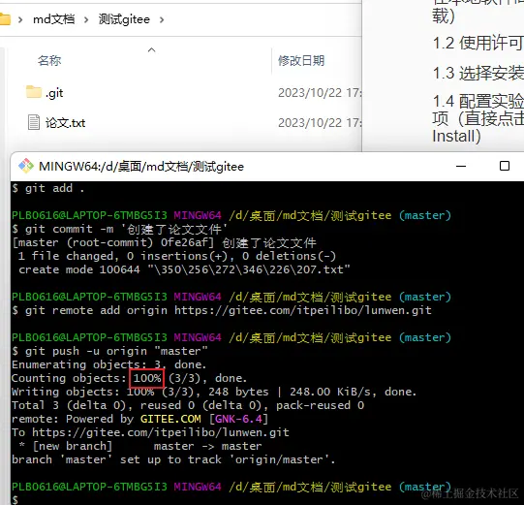Image resolution: width=524 pixels, height=505 pixels.
Task: Select the 测试gitee breadcrumb segment
Action: [x=124, y=19]
